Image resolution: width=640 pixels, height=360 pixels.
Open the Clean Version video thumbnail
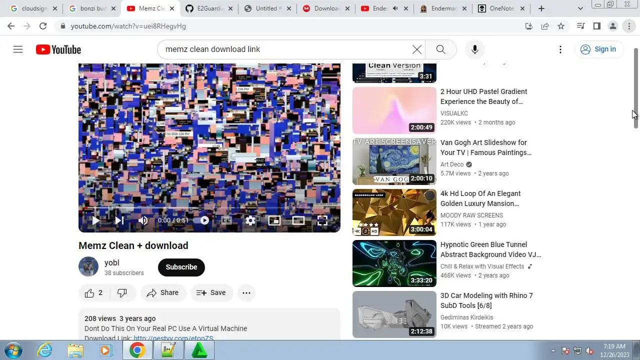click(x=394, y=73)
